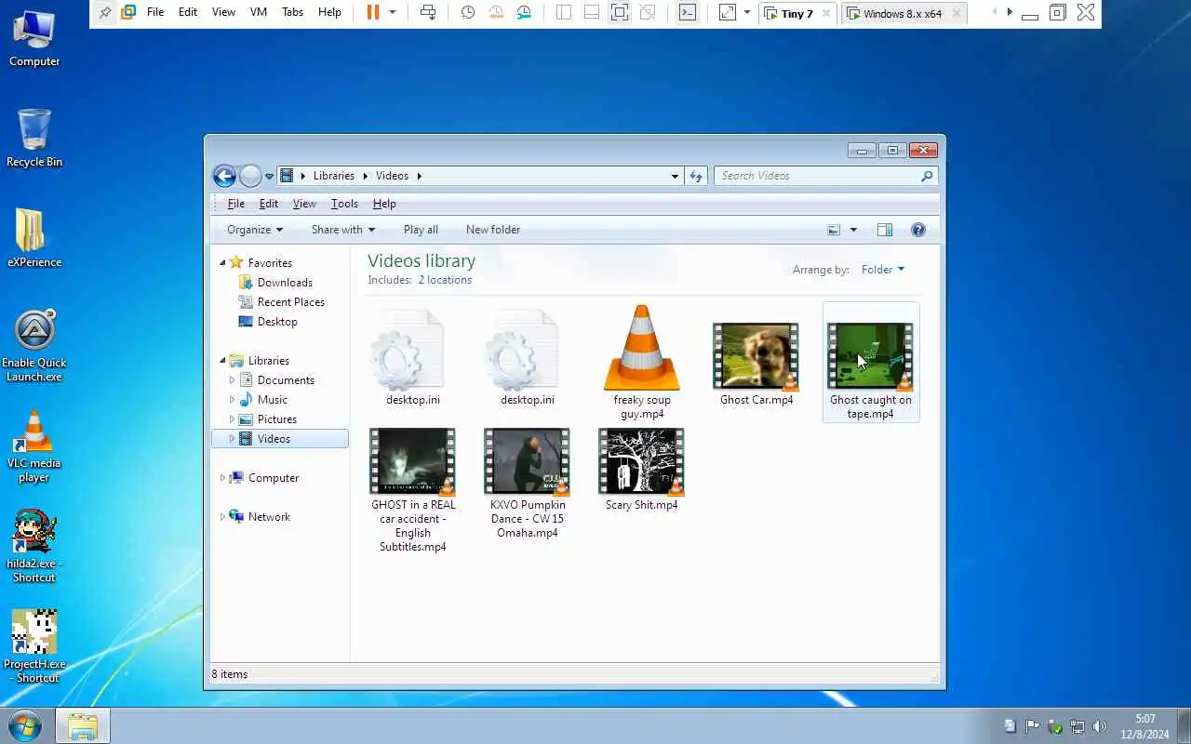Screen dimensions: 1191x744
Task: Click the hilda2.exe shortcut icon
Action: click(x=34, y=547)
